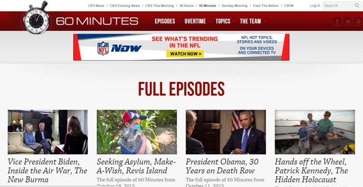Click the email @ icon

coord(358,22)
